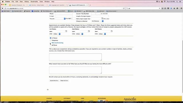Click the 1st Choice date input field
Image resolution: width=183 pixels, height=103 pixels.
point(59,31)
